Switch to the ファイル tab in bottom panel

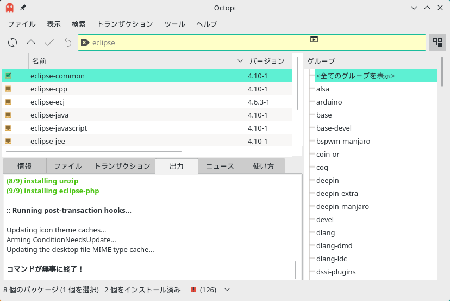(x=68, y=166)
